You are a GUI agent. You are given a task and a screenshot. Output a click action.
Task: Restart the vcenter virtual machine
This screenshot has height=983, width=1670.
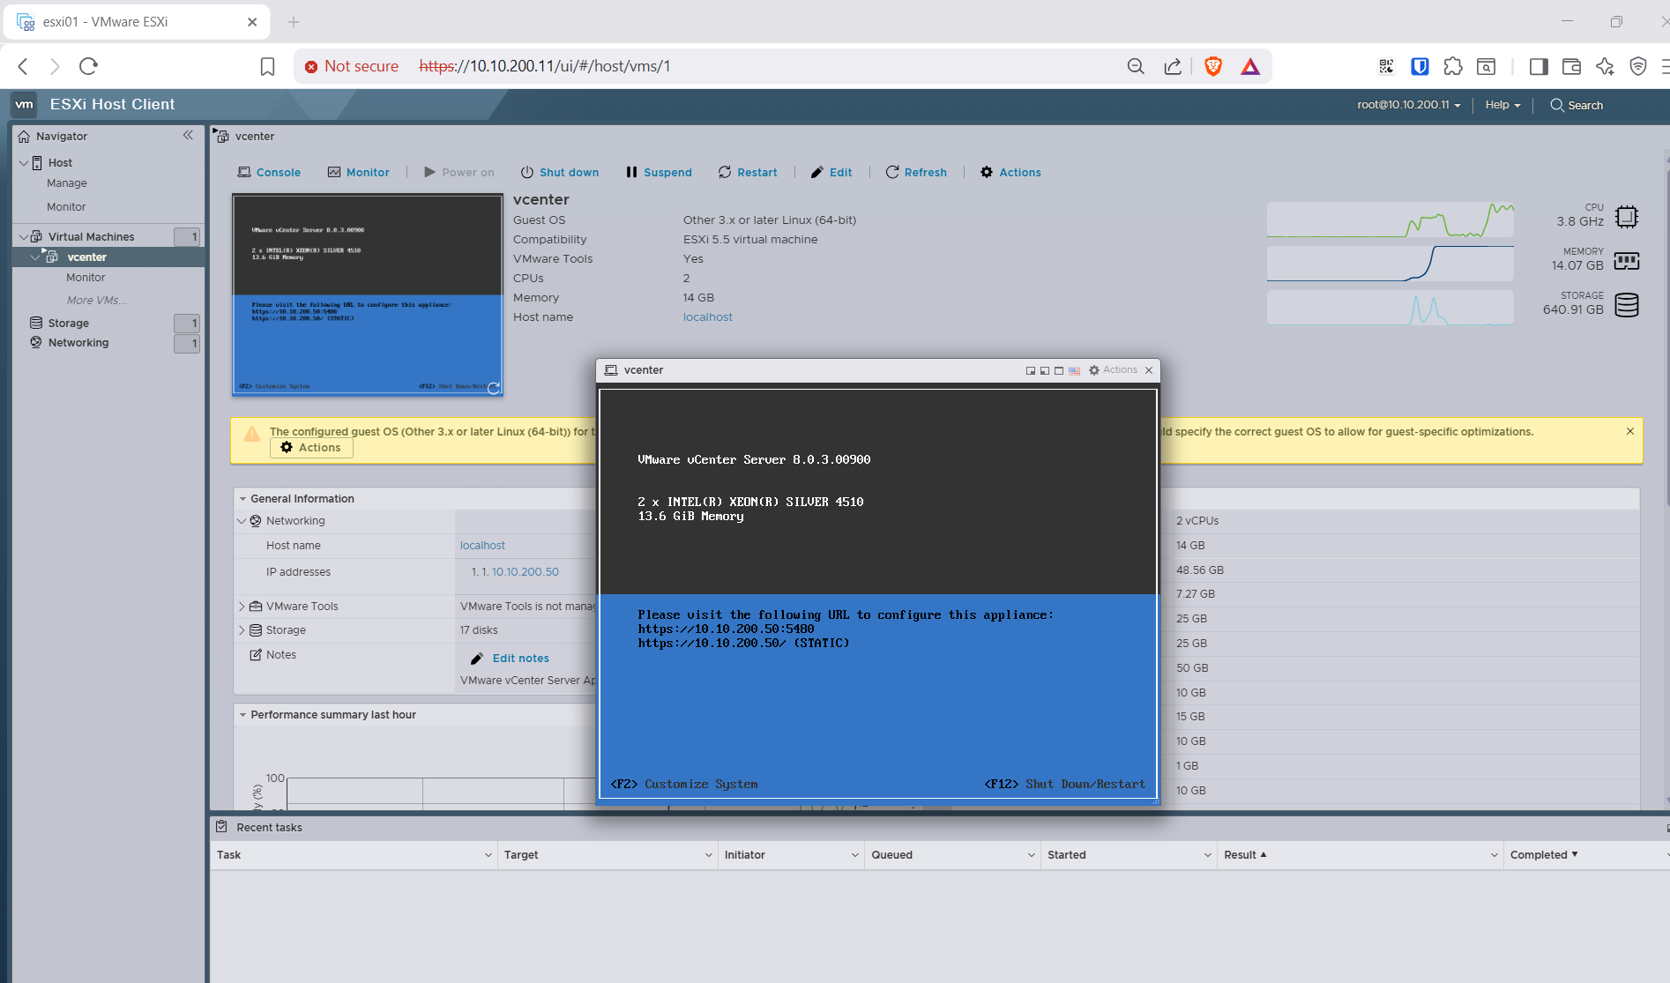pos(748,172)
